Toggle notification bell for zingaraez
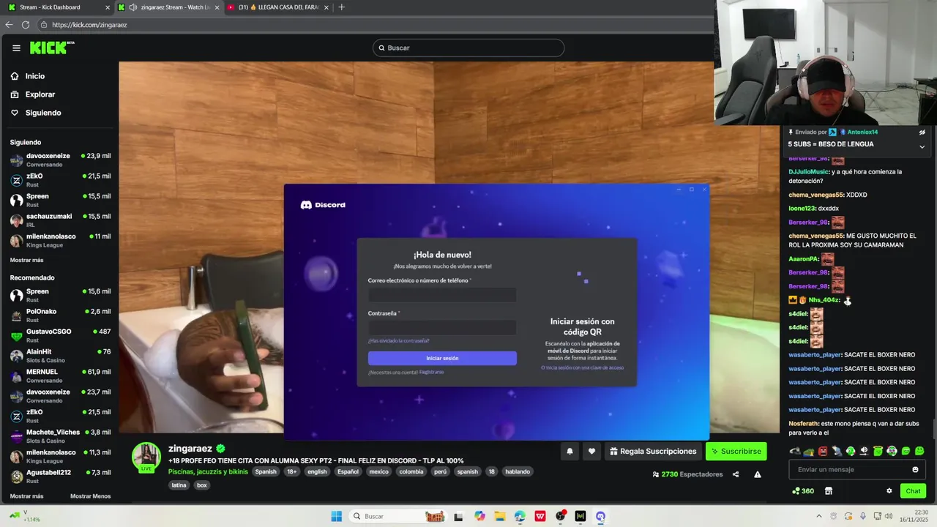This screenshot has height=527, width=937. tap(570, 452)
